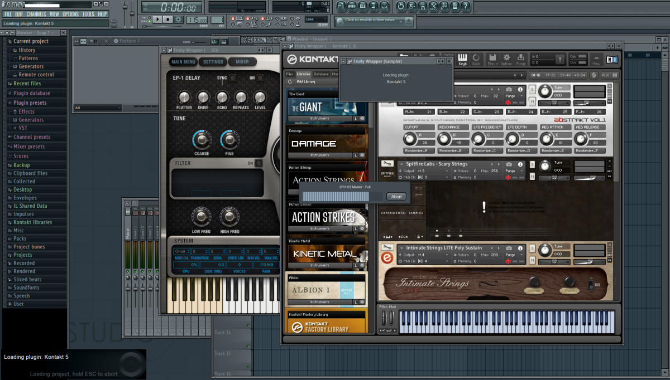Click the CUTOFF knob in Abstrakt

tap(411, 139)
